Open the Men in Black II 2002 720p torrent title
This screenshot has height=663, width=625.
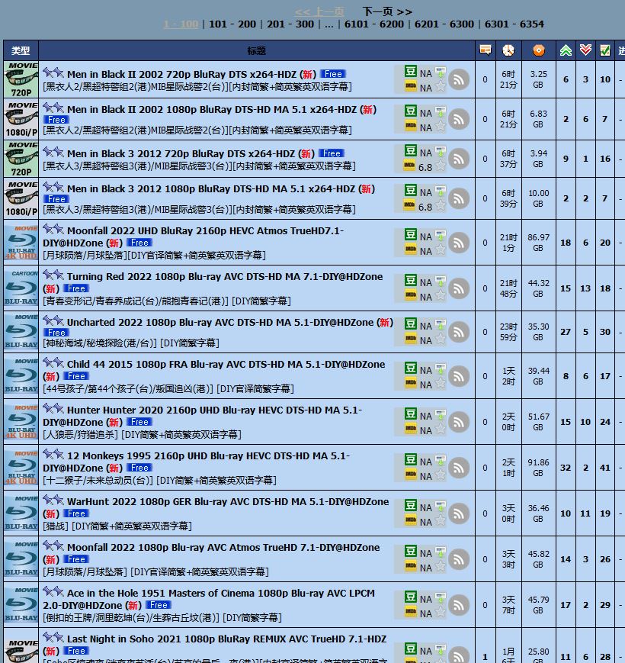181,75
